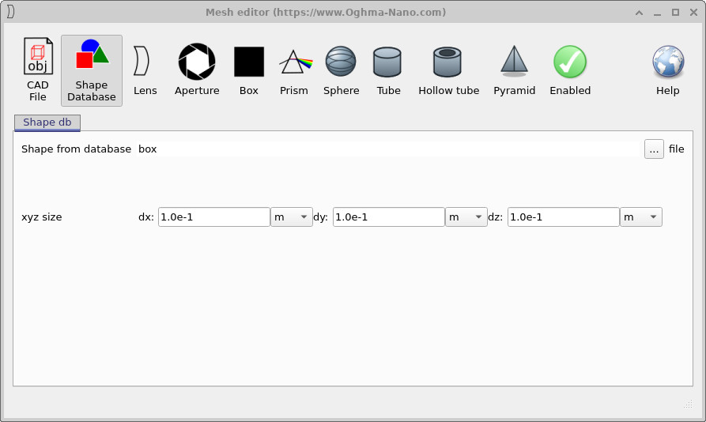706x422 pixels.
Task: Close the Mesh editor window
Action: (x=693, y=13)
